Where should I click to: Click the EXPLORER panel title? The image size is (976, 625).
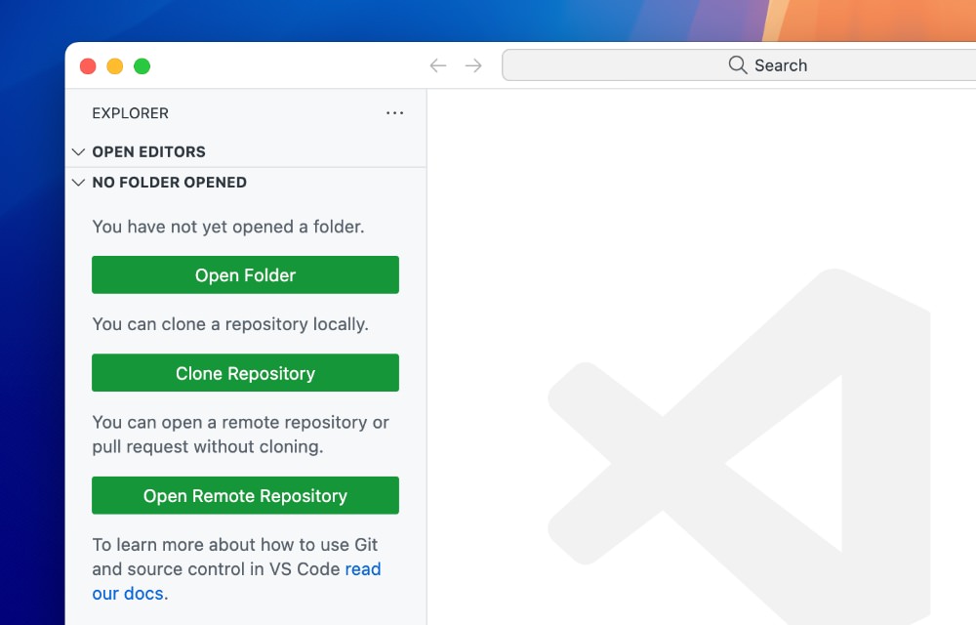(x=130, y=113)
